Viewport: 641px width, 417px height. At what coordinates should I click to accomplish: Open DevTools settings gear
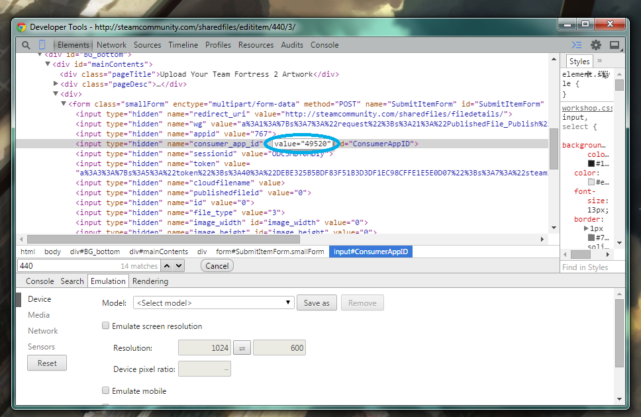595,45
